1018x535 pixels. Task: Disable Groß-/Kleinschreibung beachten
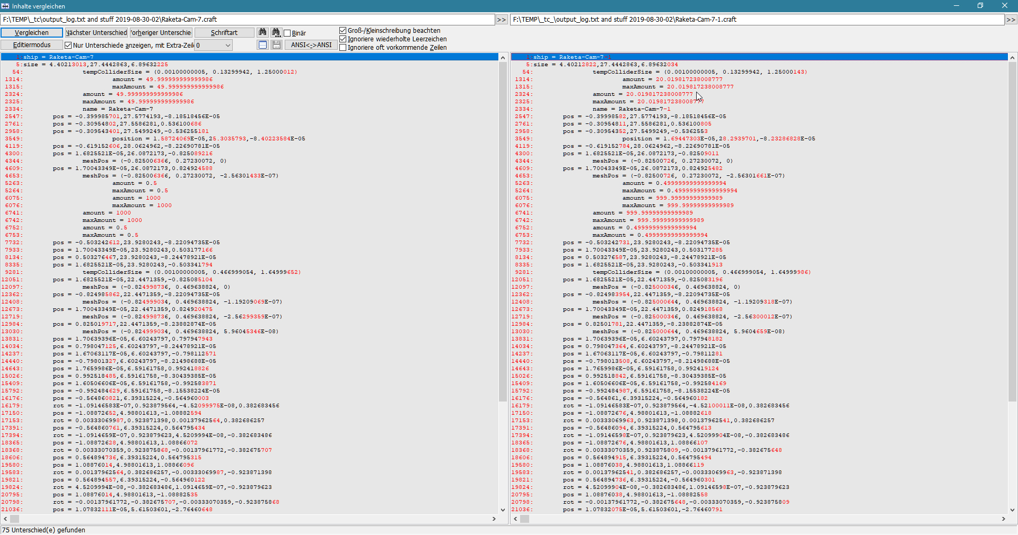point(343,30)
